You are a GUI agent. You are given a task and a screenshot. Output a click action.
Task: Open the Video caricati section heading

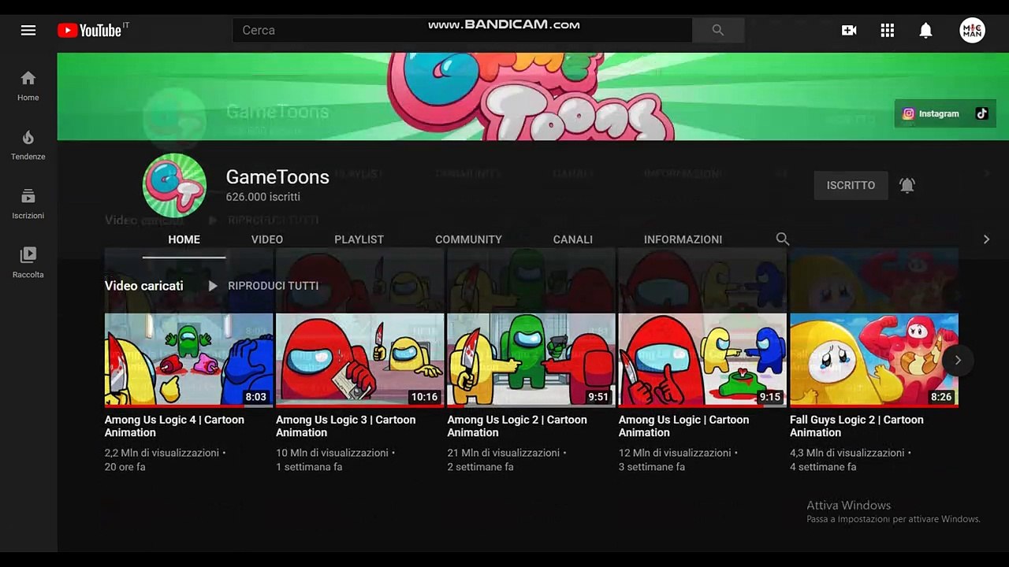pyautogui.click(x=144, y=286)
